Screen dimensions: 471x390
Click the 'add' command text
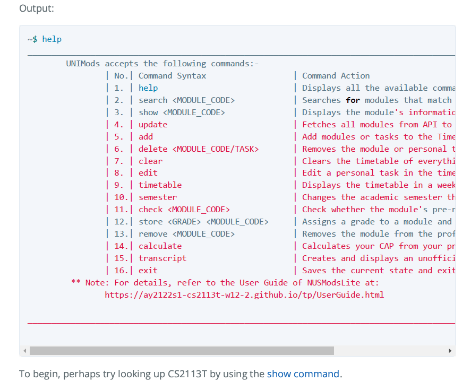pyautogui.click(x=145, y=137)
